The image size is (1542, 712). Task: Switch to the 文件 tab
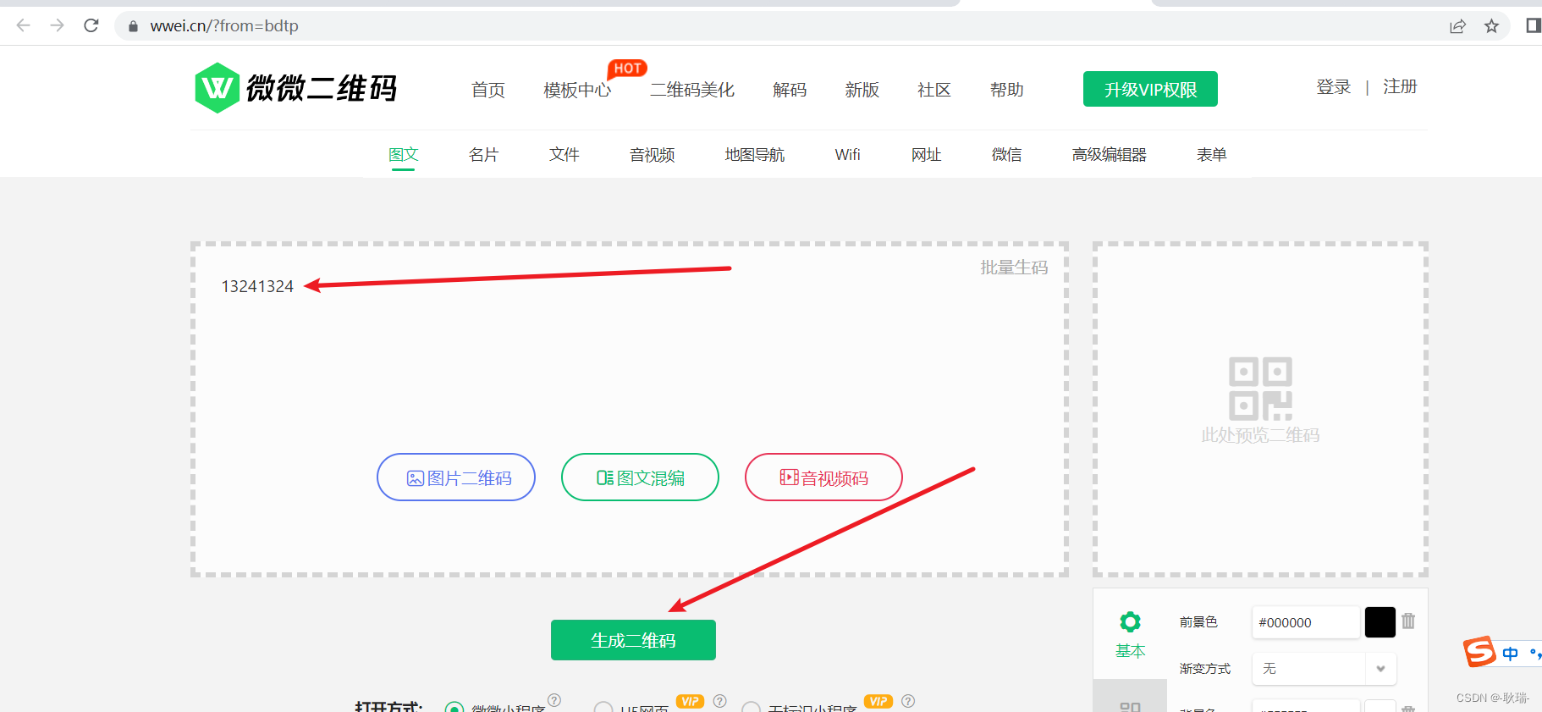[x=564, y=154]
